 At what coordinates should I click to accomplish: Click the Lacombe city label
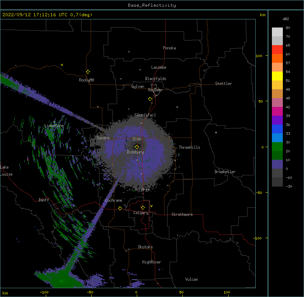click(x=159, y=67)
